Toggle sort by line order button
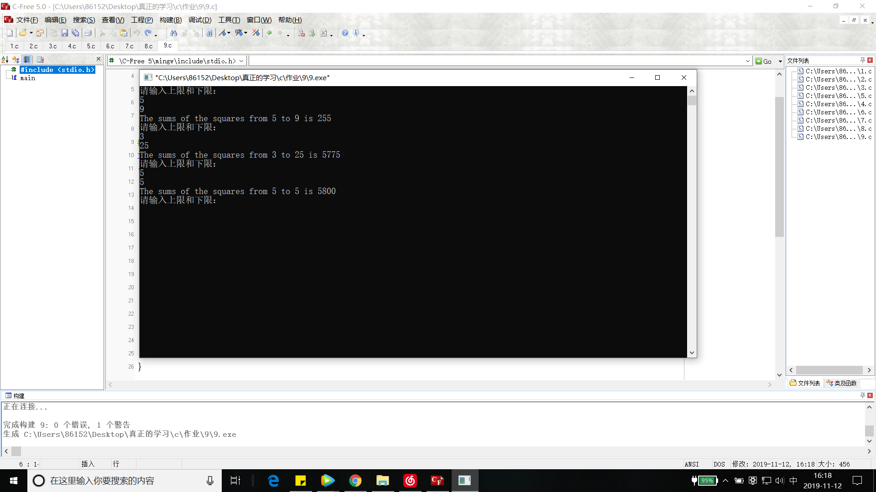Image resolution: width=876 pixels, height=492 pixels. click(27, 59)
